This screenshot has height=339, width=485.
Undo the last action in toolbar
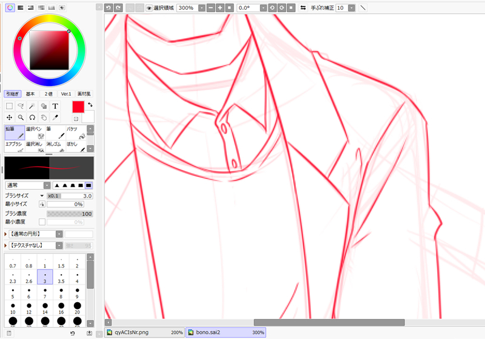pyautogui.click(x=109, y=8)
